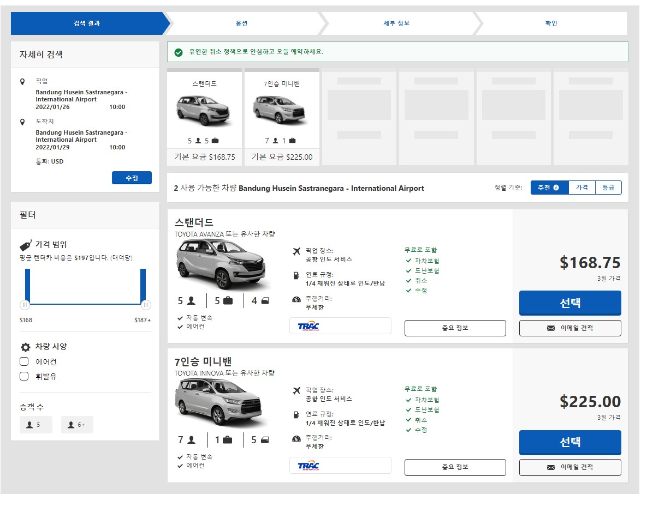647x507 pixels.
Task: Click the gear icon beside 차량 사양
Action: click(25, 347)
